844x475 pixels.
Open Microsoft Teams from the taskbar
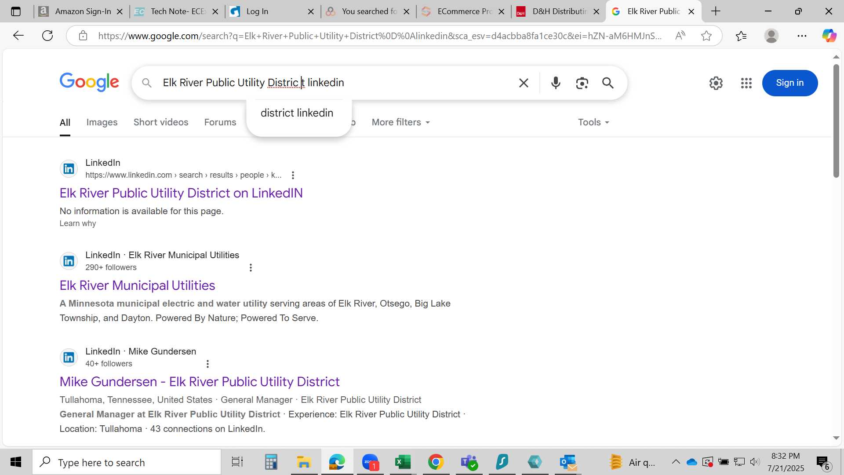tap(469, 462)
